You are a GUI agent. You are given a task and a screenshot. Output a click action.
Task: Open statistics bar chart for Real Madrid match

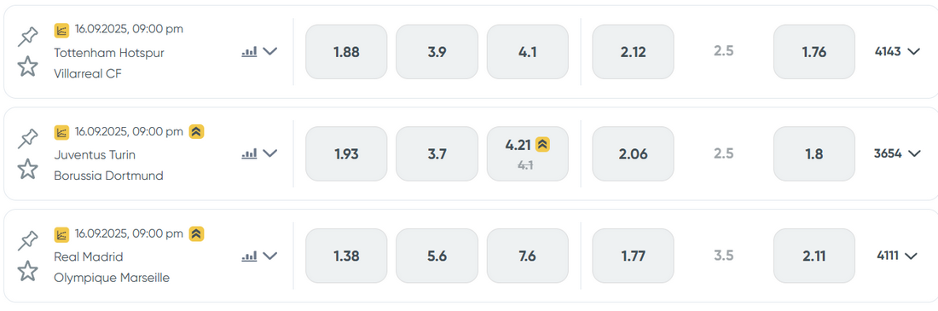249,256
